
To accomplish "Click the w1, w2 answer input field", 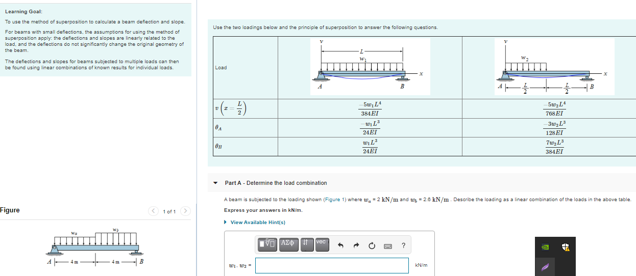I will tap(332, 265).
